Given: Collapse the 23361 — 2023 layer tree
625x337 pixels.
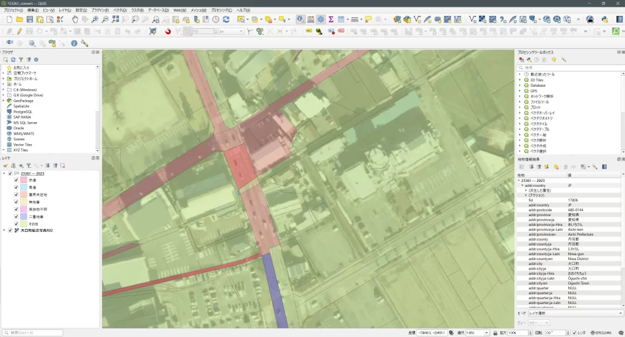Looking at the screenshot, I should (4, 173).
